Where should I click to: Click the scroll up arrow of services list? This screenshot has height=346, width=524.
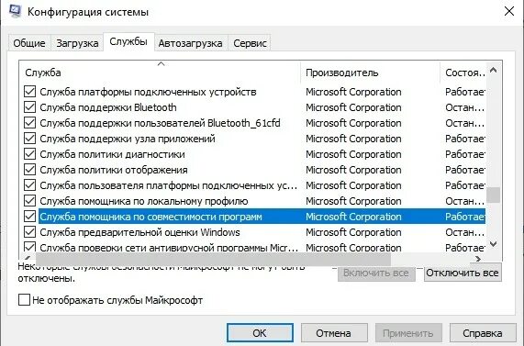[493, 70]
